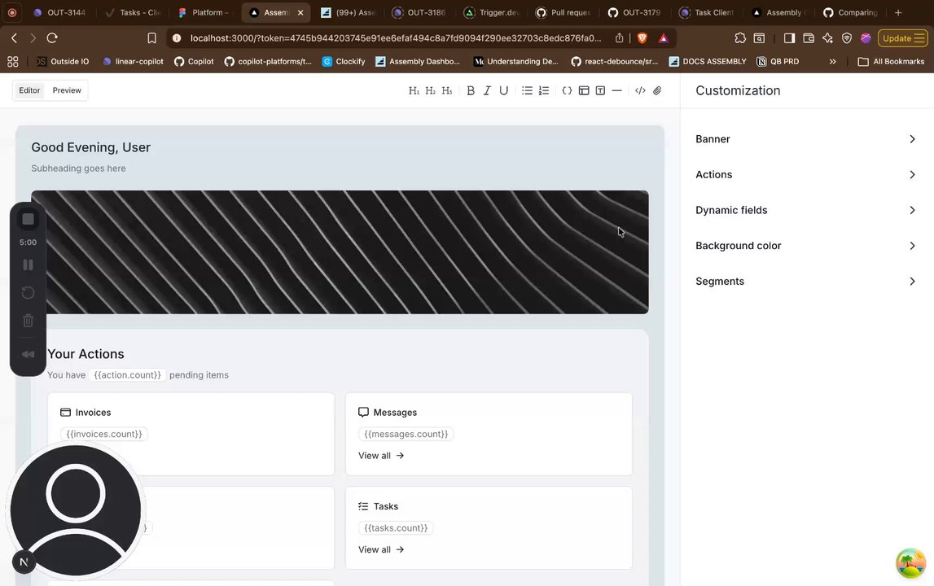Switch to the Pull requests tab
The image size is (934, 586).
tap(563, 12)
